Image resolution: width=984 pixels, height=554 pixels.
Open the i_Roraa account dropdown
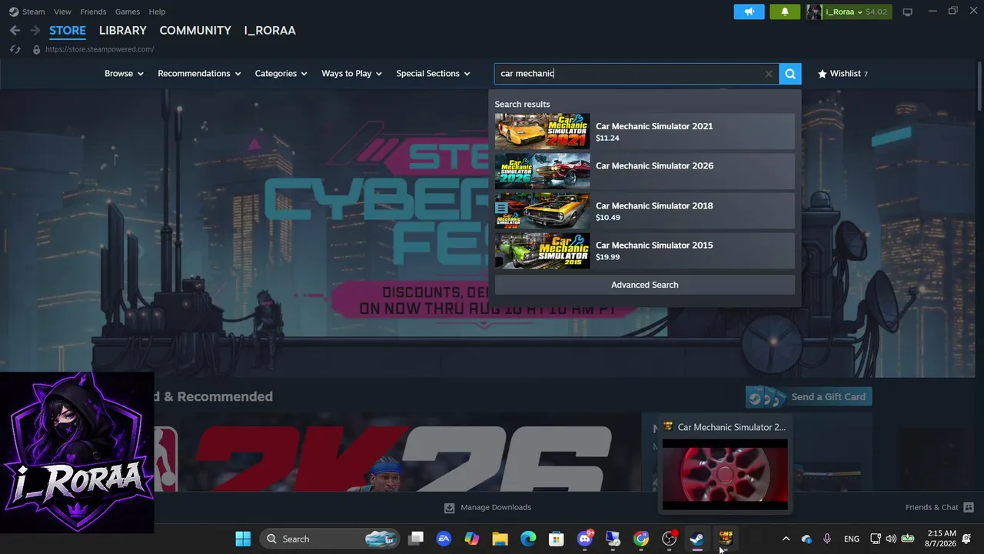coord(843,12)
